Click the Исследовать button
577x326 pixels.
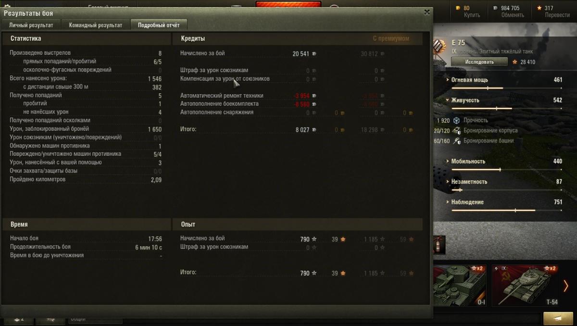[x=479, y=62]
